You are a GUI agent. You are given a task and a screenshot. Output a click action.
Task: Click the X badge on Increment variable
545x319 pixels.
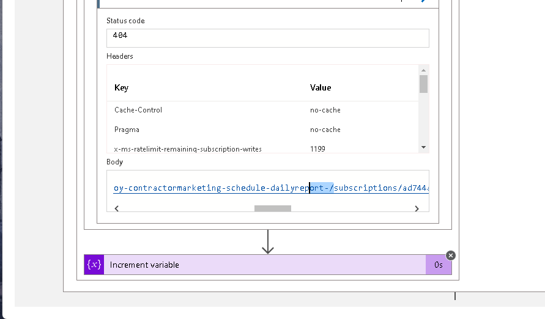pyautogui.click(x=450, y=255)
